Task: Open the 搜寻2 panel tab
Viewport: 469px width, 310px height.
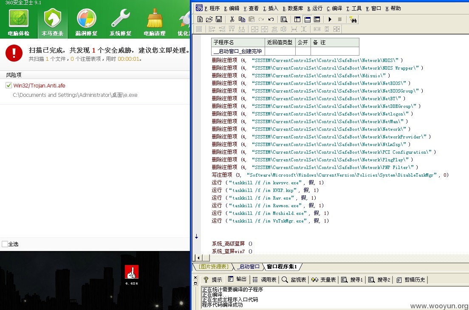Action: pyautogui.click(x=379, y=279)
